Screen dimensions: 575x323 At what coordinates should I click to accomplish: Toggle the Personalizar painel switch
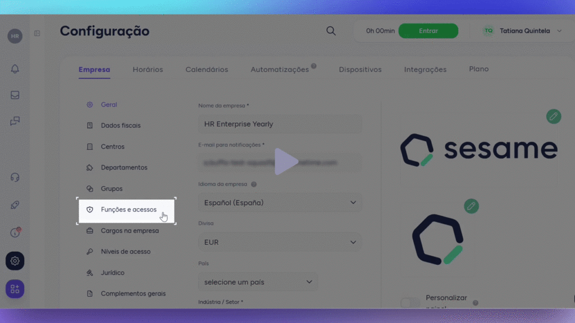point(410,303)
